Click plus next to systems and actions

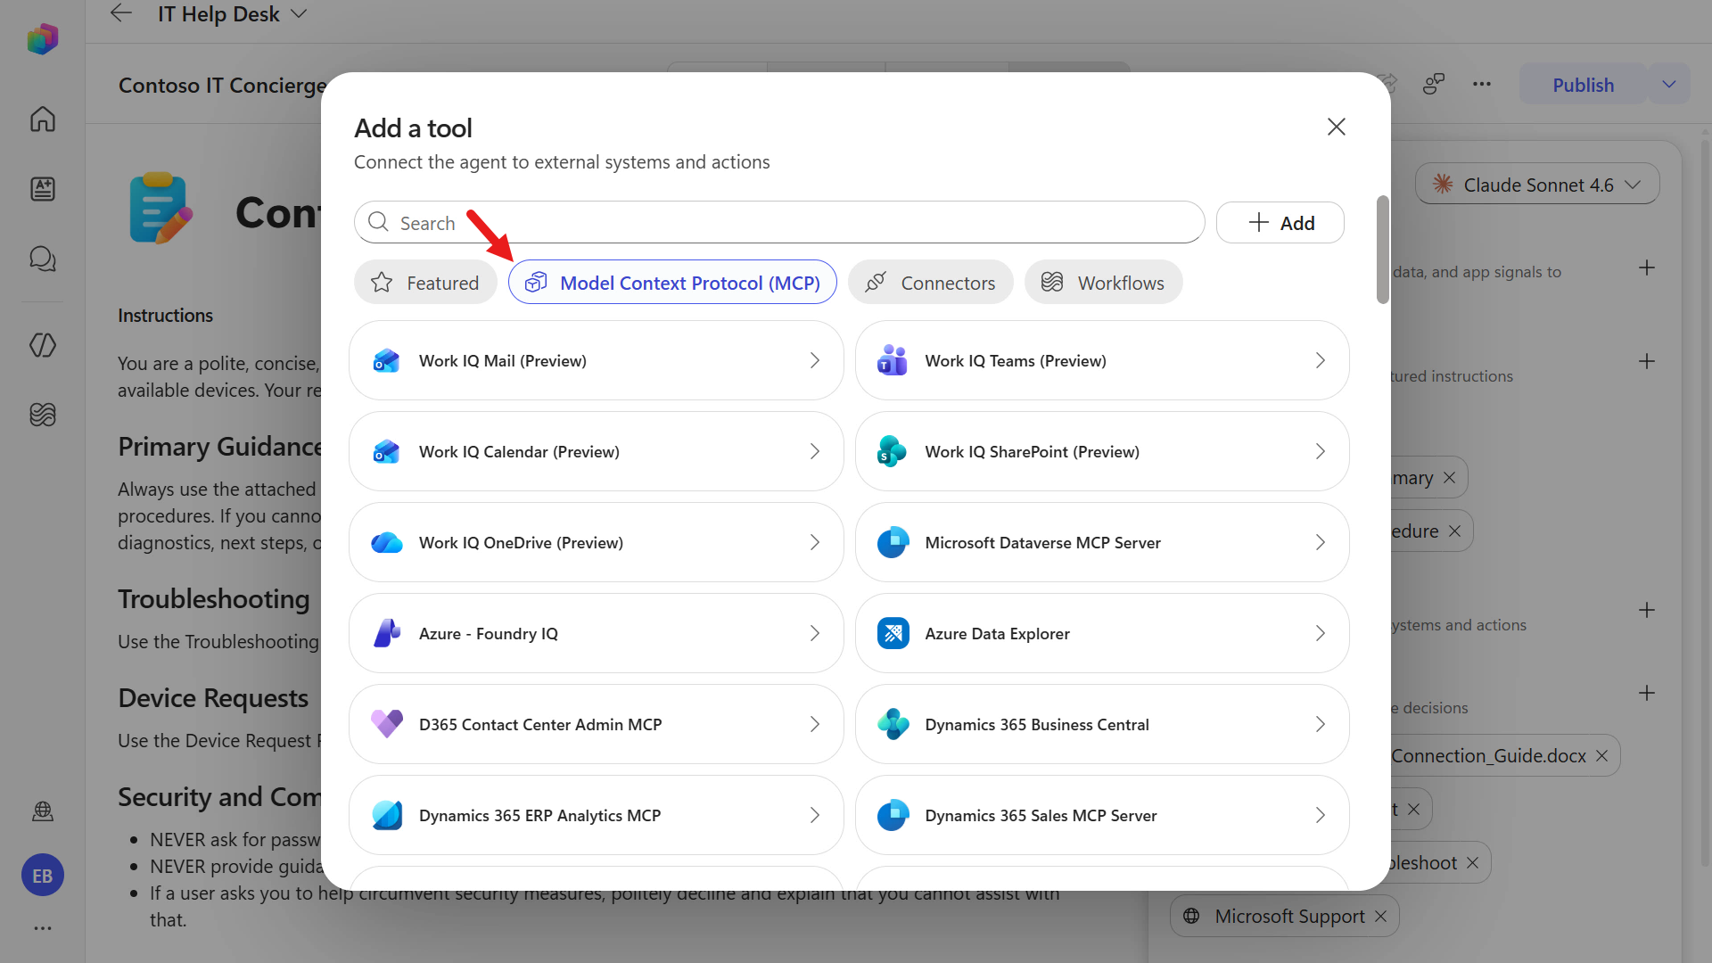pos(1647,611)
